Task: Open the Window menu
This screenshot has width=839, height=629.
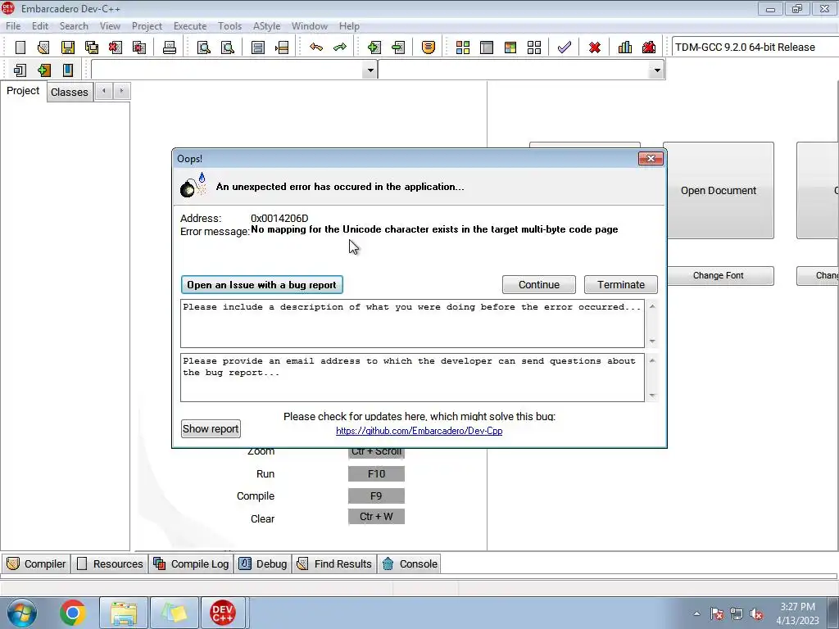Action: (x=309, y=25)
